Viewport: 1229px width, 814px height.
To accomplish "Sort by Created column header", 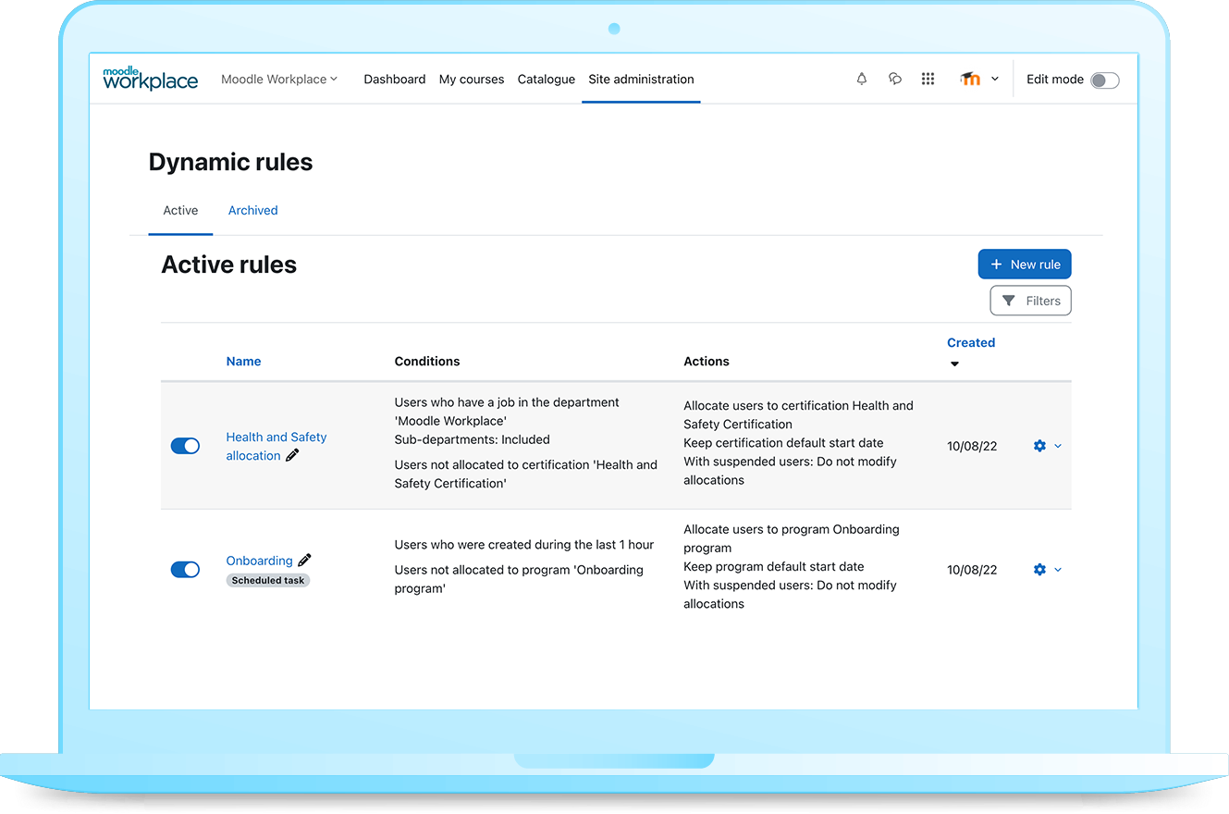I will pos(971,343).
